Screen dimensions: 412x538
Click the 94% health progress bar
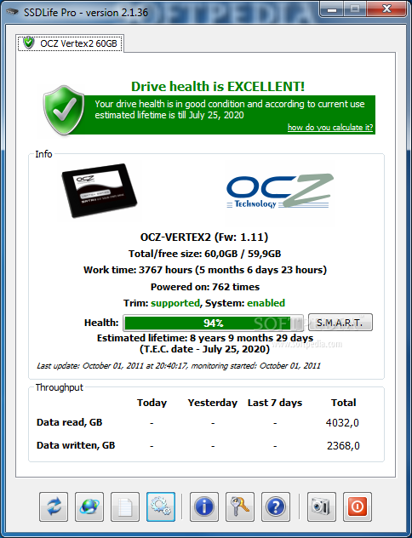(213, 323)
